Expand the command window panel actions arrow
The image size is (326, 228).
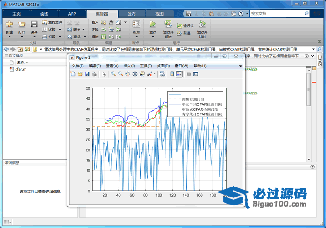(312, 167)
